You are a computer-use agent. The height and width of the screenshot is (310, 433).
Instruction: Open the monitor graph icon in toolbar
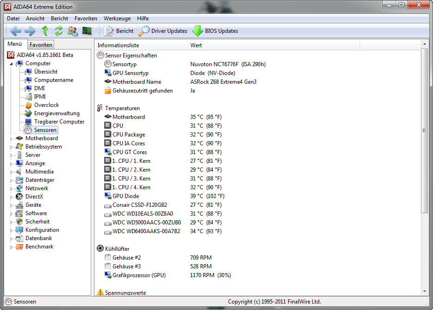[x=87, y=31]
